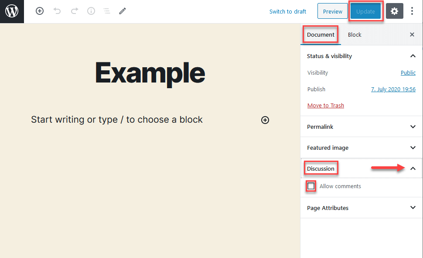Open the add block inserter in toolbar
The image size is (423, 258).
(40, 11)
